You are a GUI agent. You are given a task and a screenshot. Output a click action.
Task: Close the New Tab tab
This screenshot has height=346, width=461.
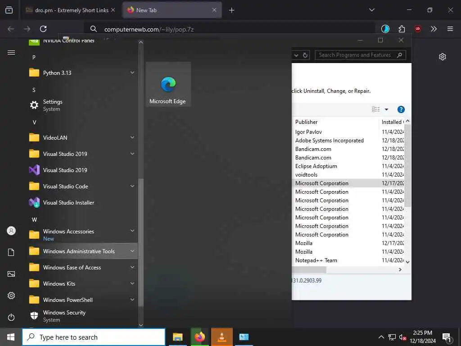[x=214, y=10]
